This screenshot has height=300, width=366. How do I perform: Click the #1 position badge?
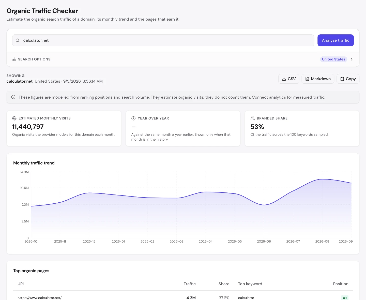click(345, 298)
